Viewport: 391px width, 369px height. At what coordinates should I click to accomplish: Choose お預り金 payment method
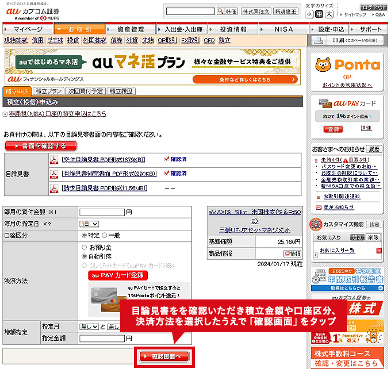click(85, 247)
